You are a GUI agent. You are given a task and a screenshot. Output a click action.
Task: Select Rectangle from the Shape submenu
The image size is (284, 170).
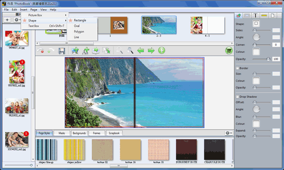coord(82,20)
